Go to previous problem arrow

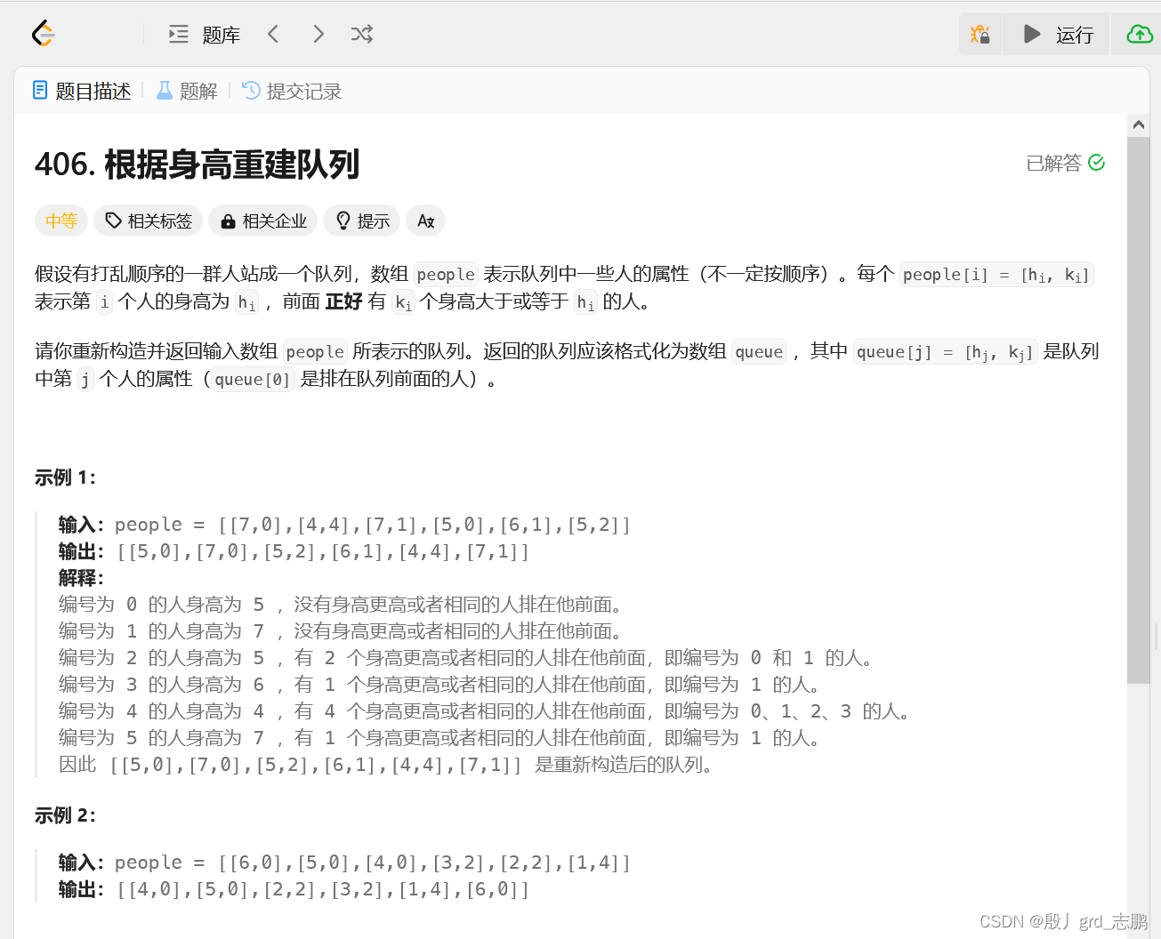click(273, 34)
